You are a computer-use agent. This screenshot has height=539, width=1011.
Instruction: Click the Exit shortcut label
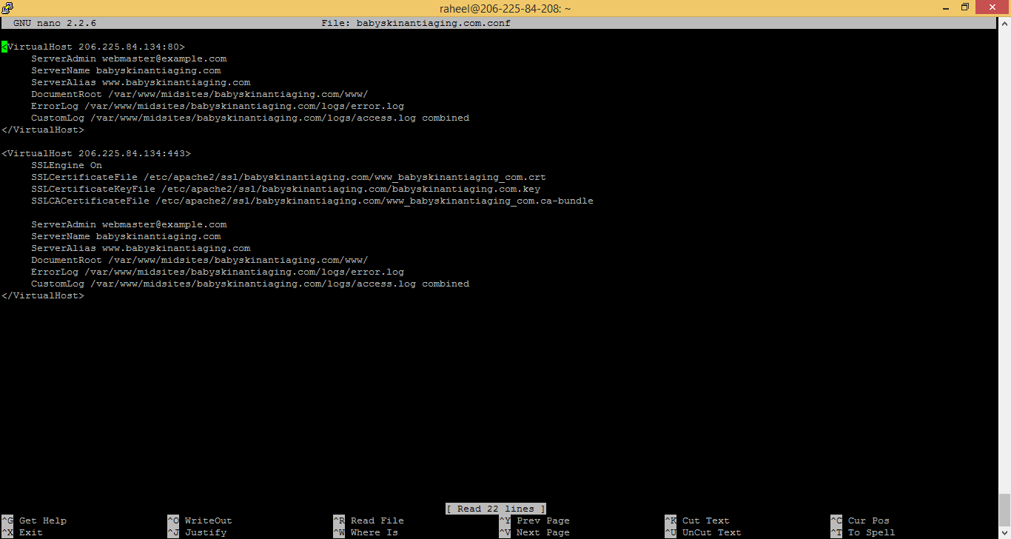(x=31, y=532)
